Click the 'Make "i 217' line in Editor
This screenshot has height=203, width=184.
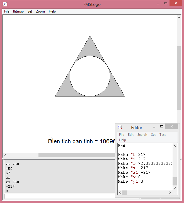tap(132, 159)
